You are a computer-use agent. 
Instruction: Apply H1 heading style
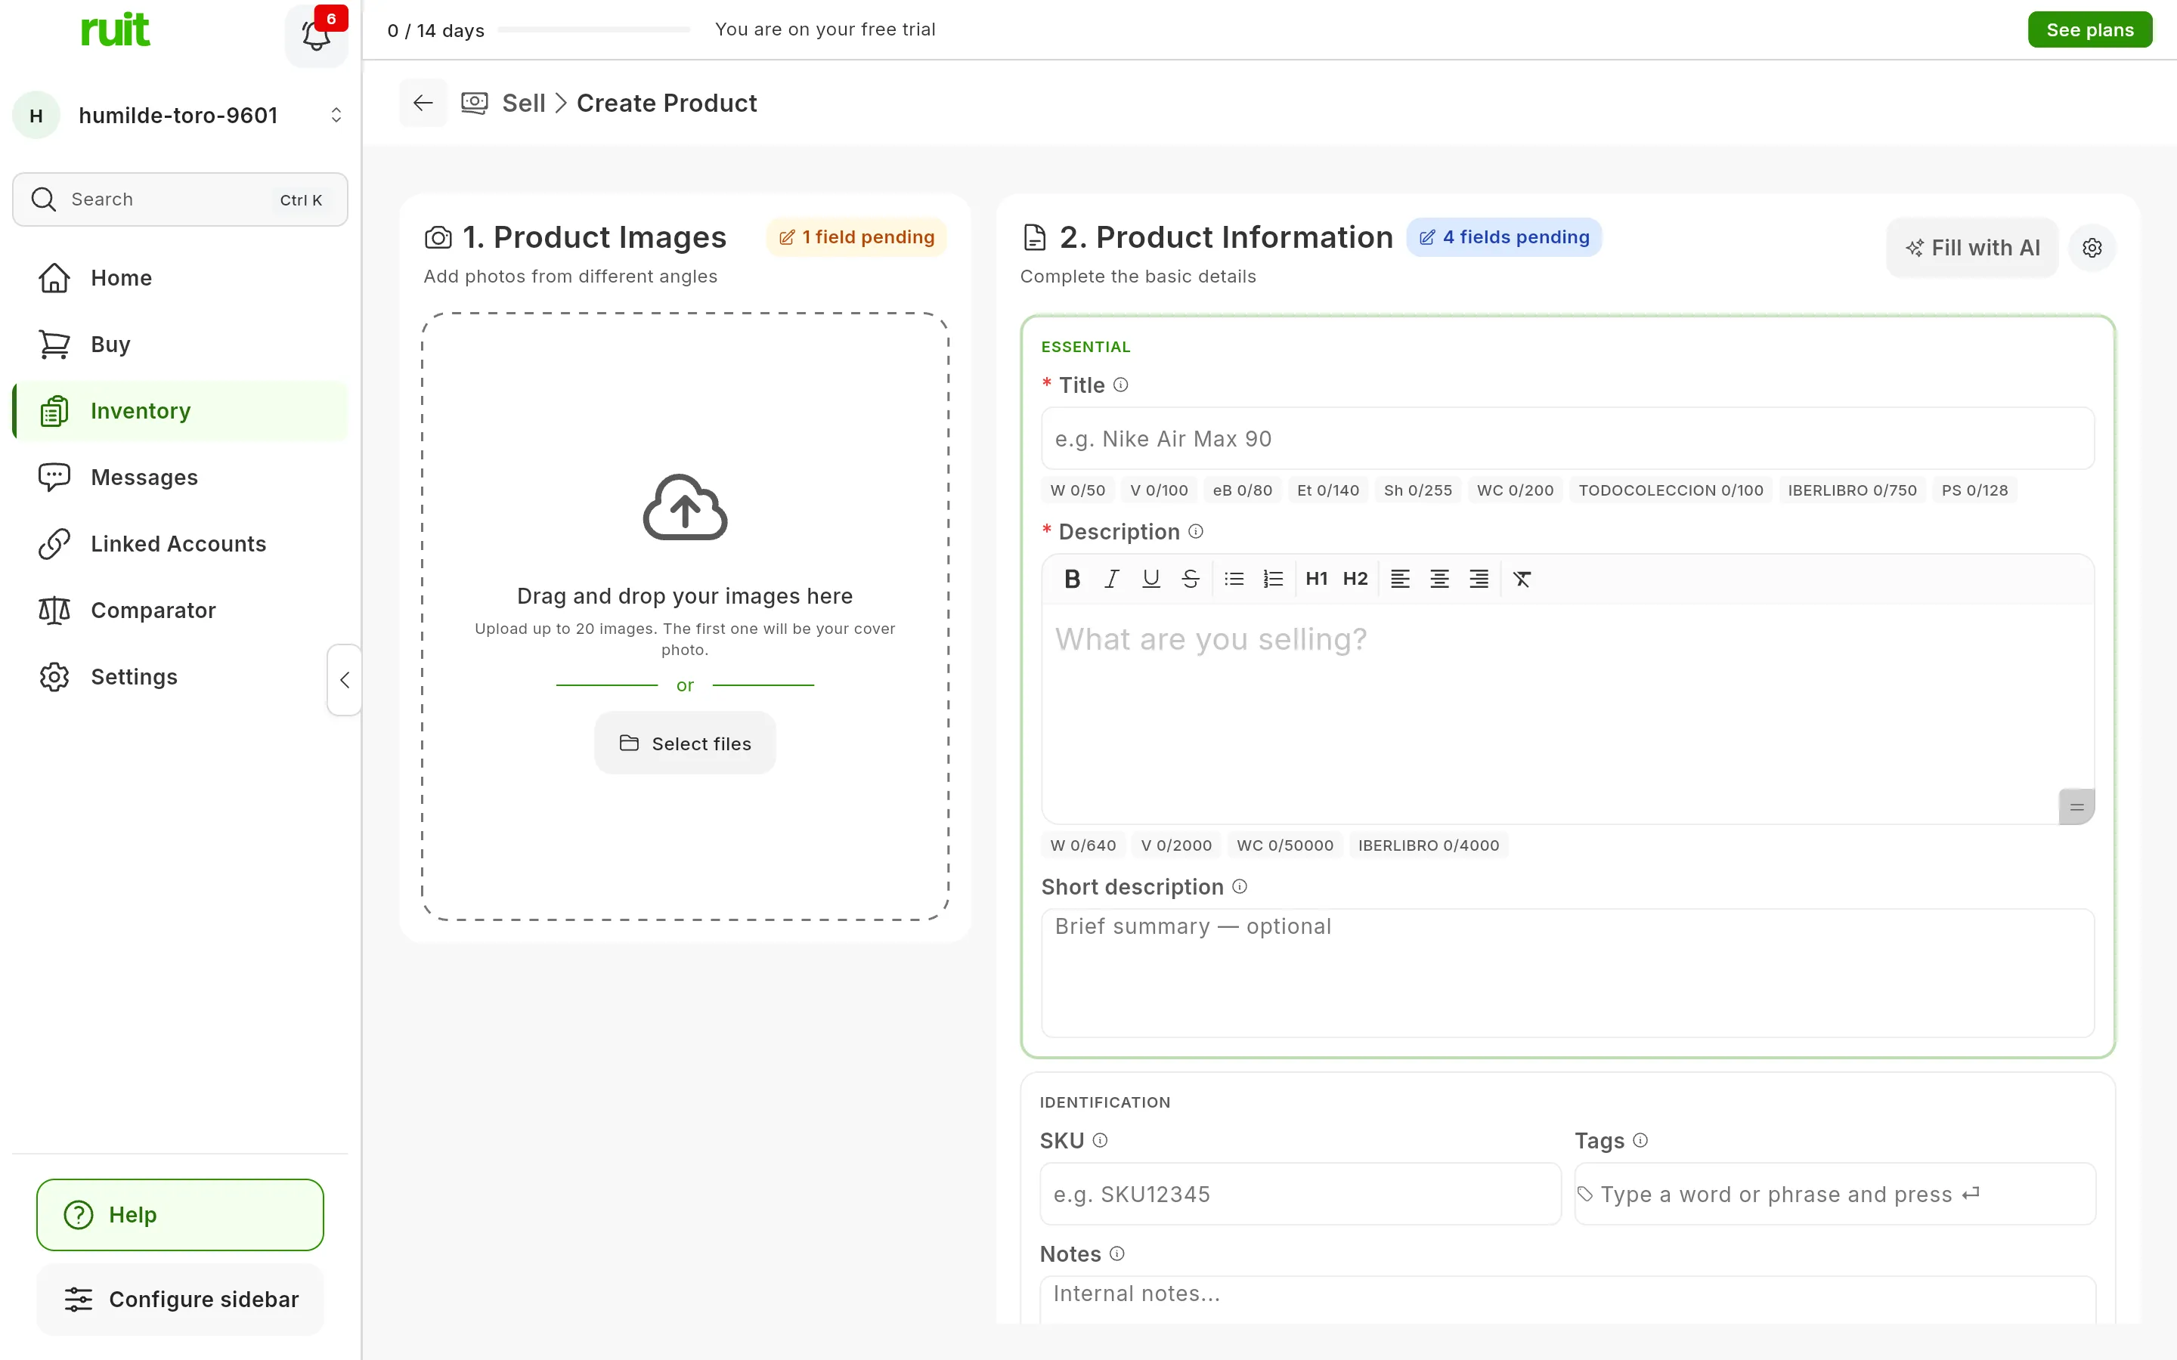(x=1316, y=578)
